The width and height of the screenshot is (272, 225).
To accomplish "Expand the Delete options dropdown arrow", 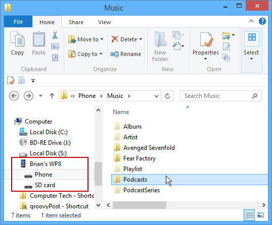I will tap(141, 39).
